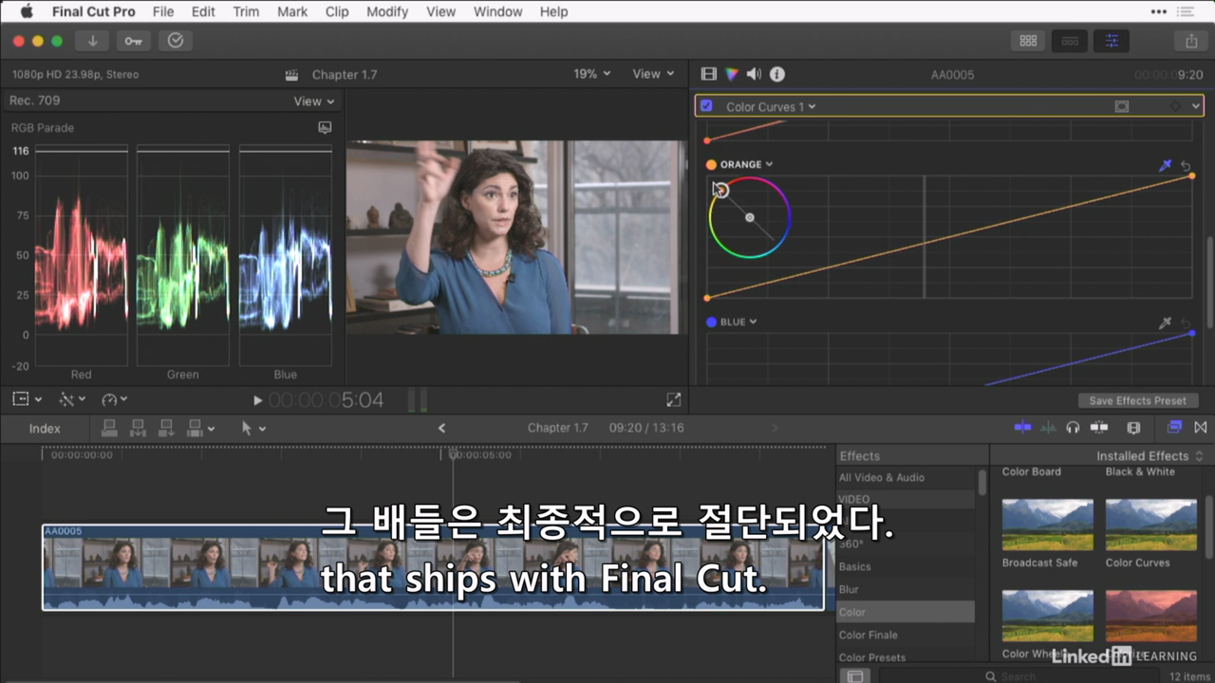This screenshot has width=1215, height=683.
Task: Click the append clip edit icon
Action: click(166, 429)
